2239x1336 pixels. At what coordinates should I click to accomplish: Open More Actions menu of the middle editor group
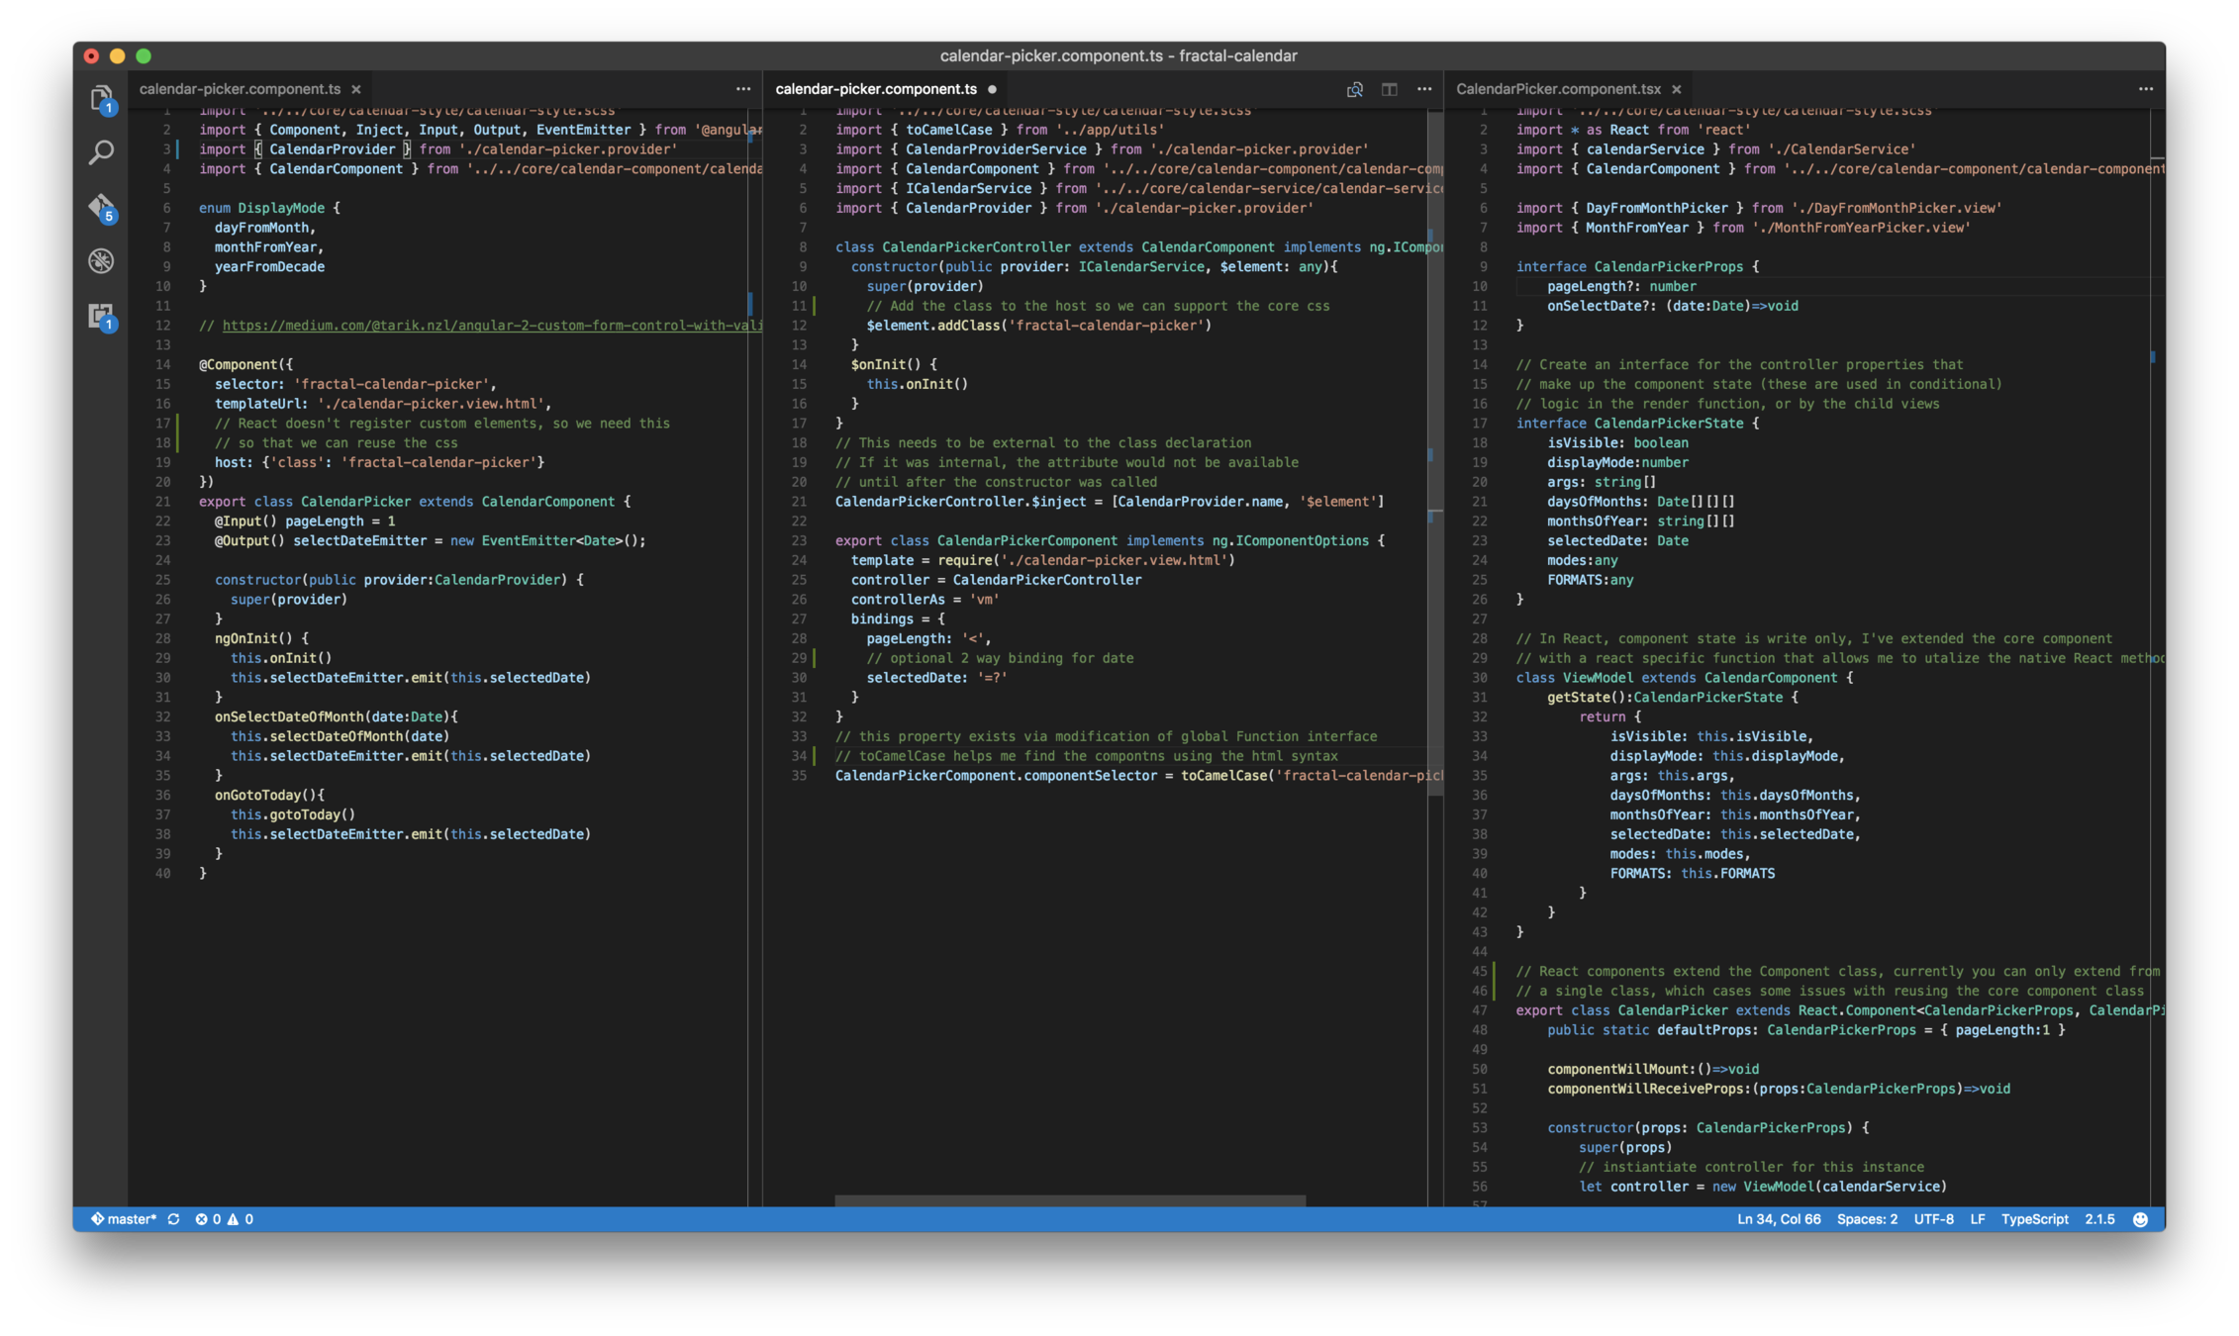click(1424, 89)
